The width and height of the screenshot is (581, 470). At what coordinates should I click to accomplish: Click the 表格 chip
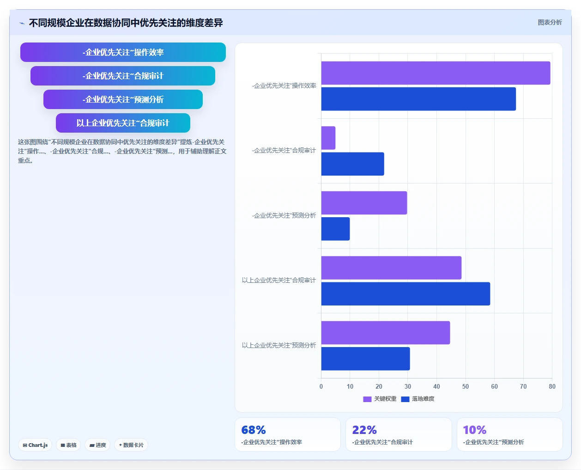click(x=68, y=445)
